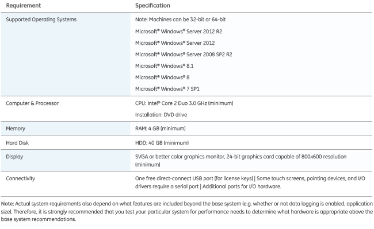Click the Intel Core 2 Duo CPU spec
This screenshot has height=229, width=374.
coord(184,103)
